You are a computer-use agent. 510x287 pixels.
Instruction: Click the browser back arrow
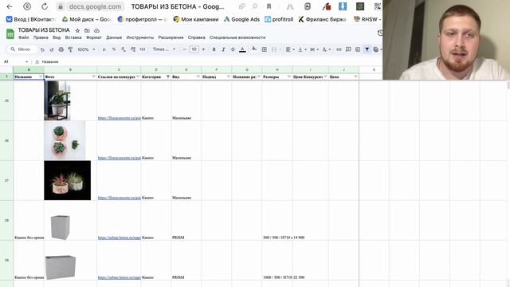coord(10,6)
